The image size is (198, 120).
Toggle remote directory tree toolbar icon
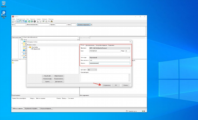tap(23, 22)
